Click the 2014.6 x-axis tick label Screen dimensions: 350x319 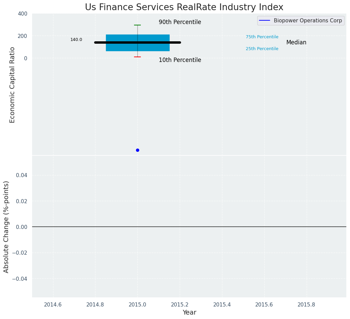tap(53, 304)
